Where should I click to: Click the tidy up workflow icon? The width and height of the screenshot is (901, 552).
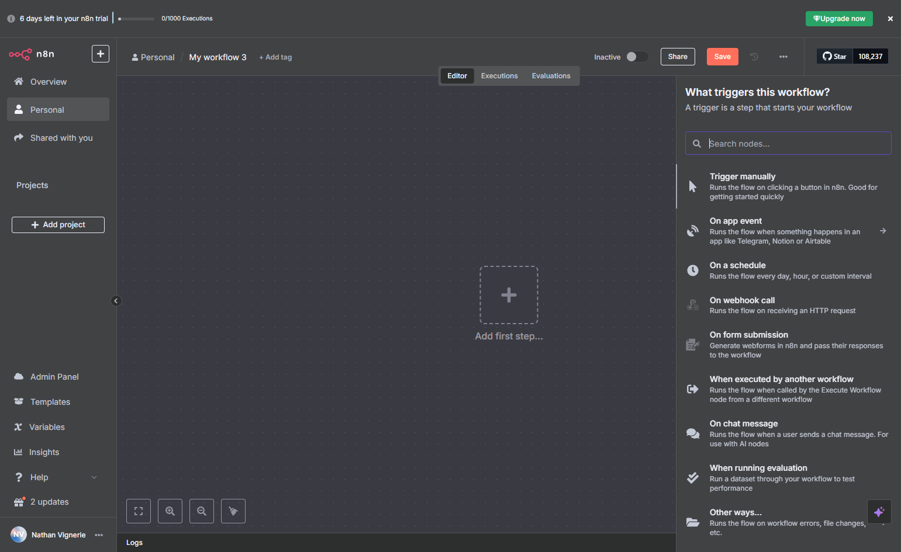[233, 511]
